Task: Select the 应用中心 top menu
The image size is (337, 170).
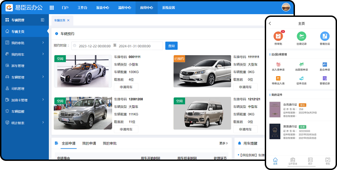Action: (146, 8)
